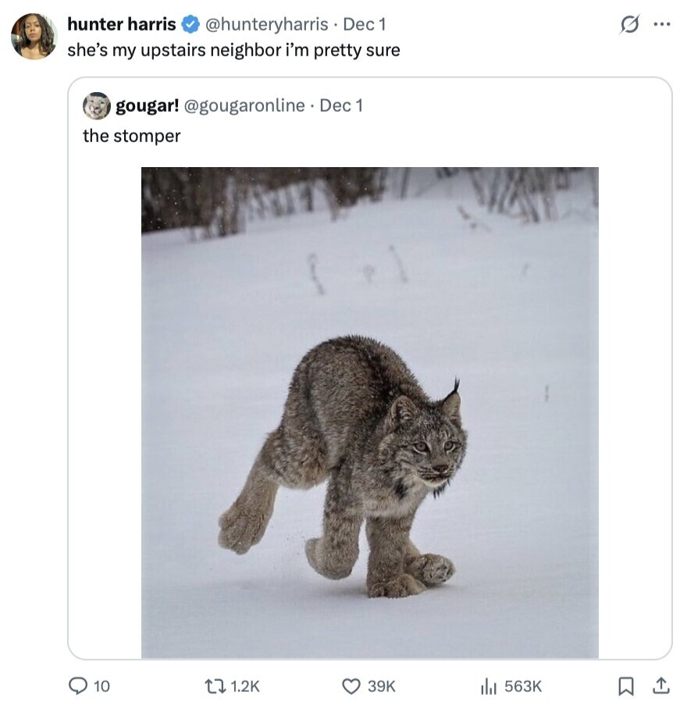Open the quoted tweet via "the stomper" text
The width and height of the screenshot is (687, 709).
click(x=132, y=136)
